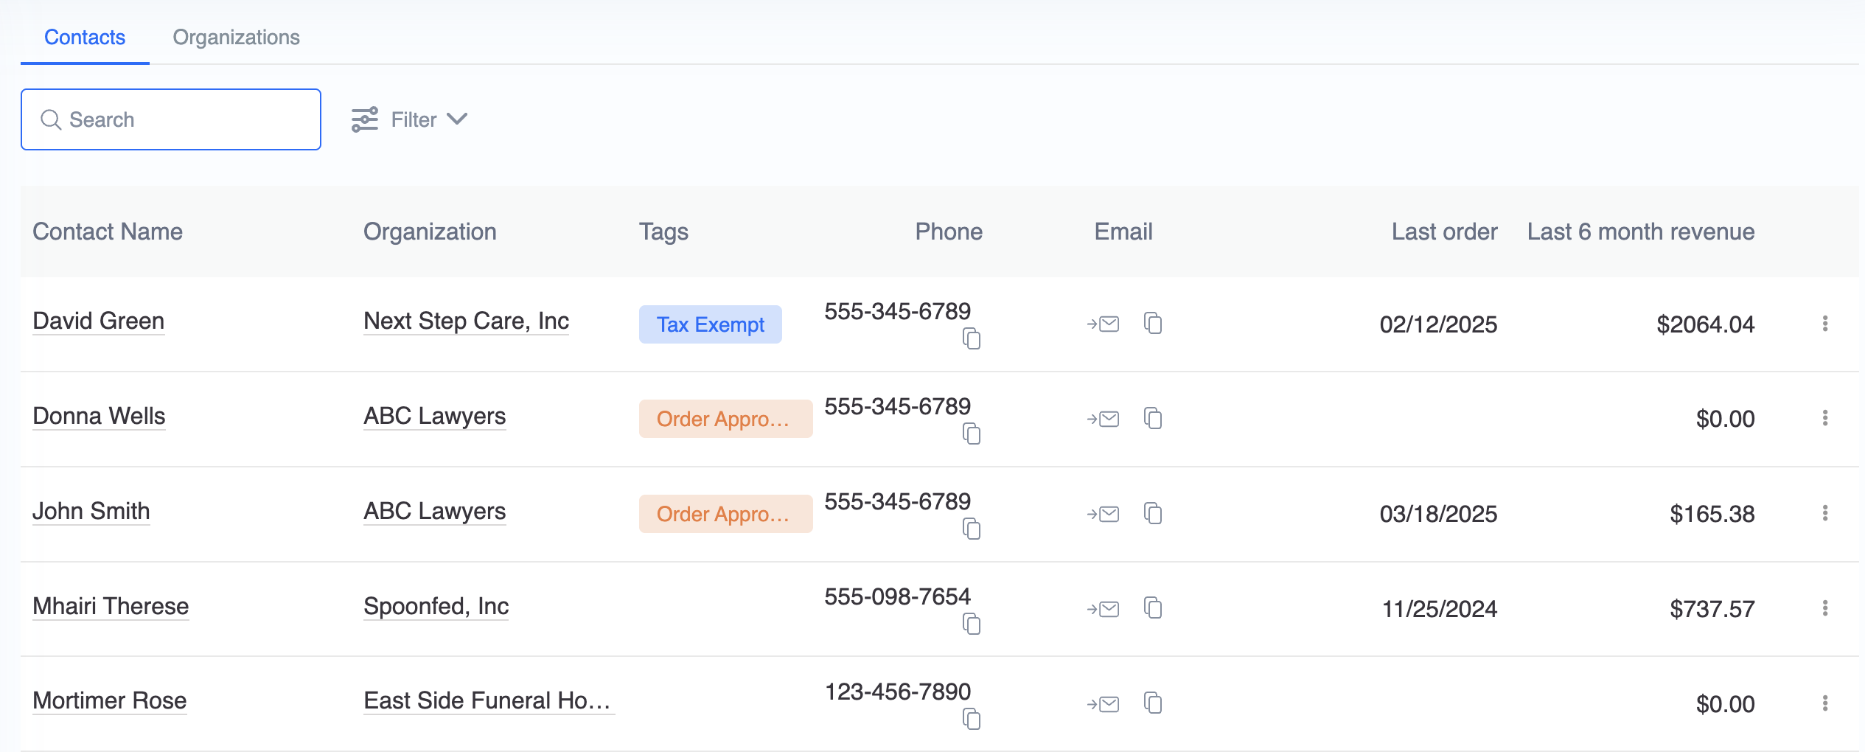The height and width of the screenshot is (752, 1865).
Task: Copy Mortimer Rose's phone number
Action: click(972, 719)
